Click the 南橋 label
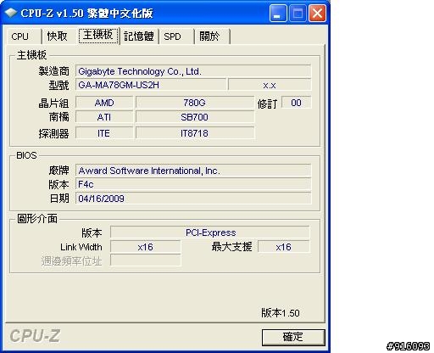434x353 pixels. click(58, 117)
